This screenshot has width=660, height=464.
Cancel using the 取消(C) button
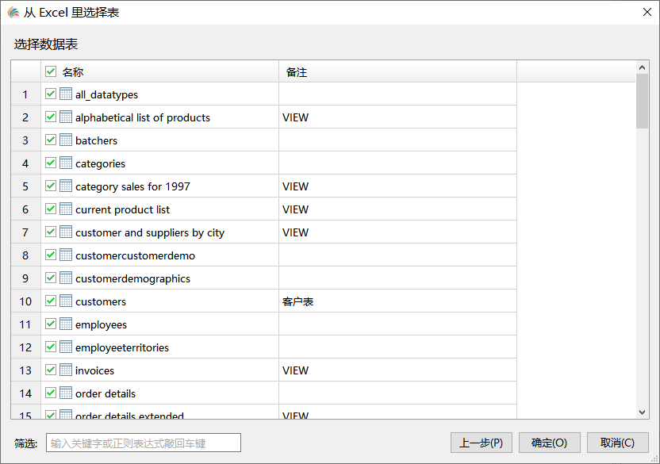click(617, 443)
